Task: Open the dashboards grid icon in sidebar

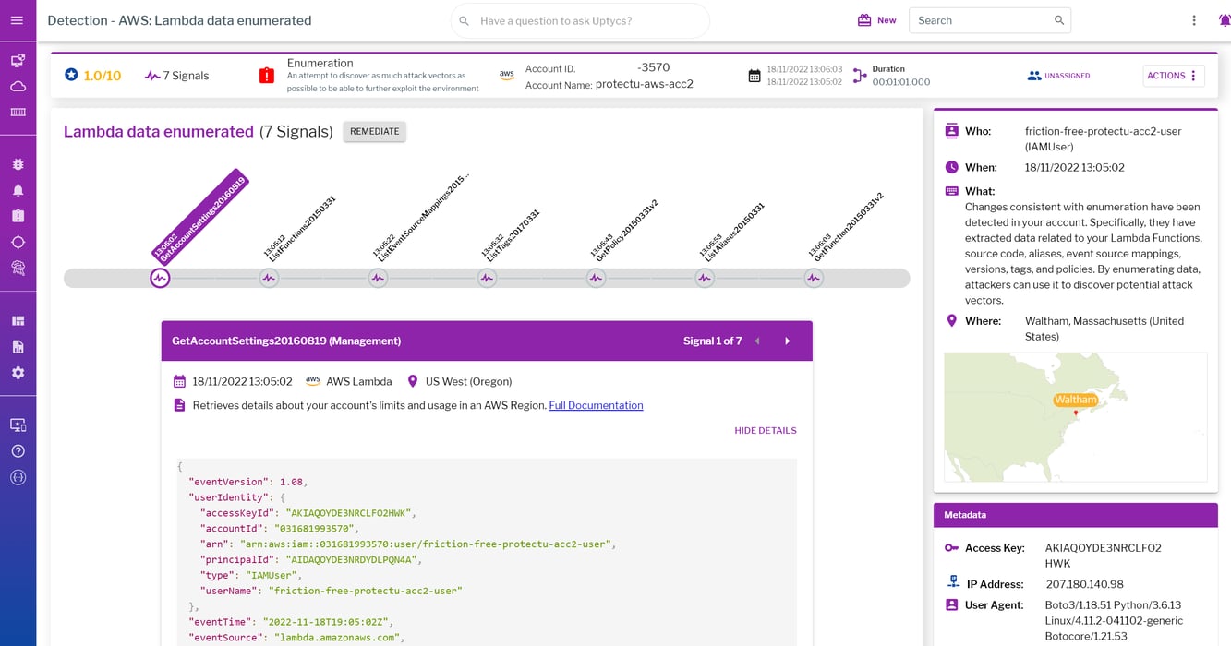Action: point(18,321)
